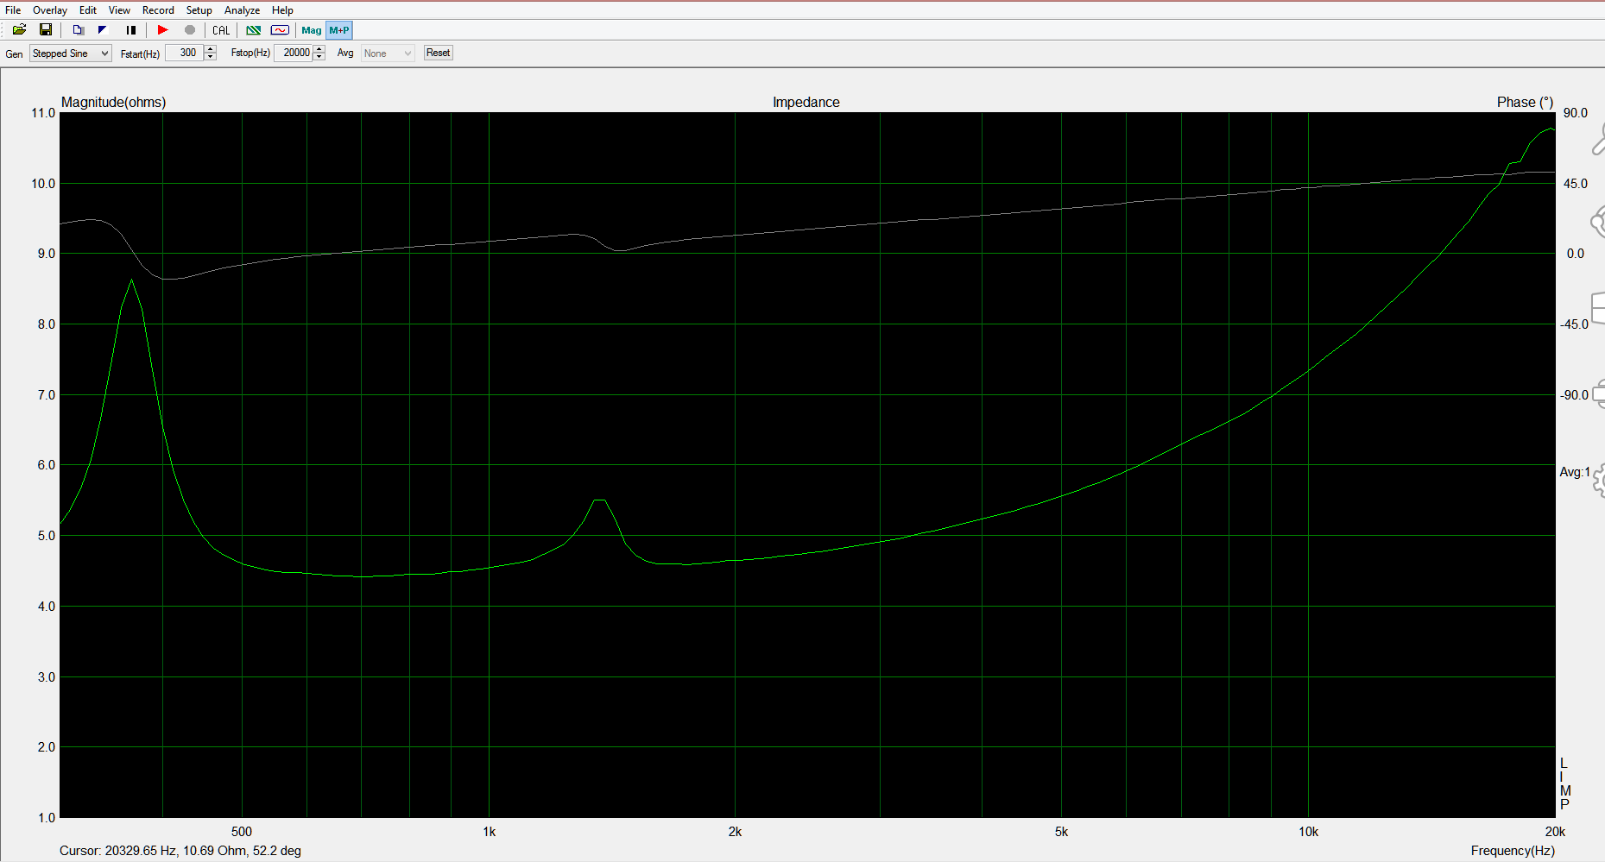This screenshot has height=862, width=1605.
Task: Click the copy pages toolbar icon
Action: pyautogui.click(x=78, y=30)
